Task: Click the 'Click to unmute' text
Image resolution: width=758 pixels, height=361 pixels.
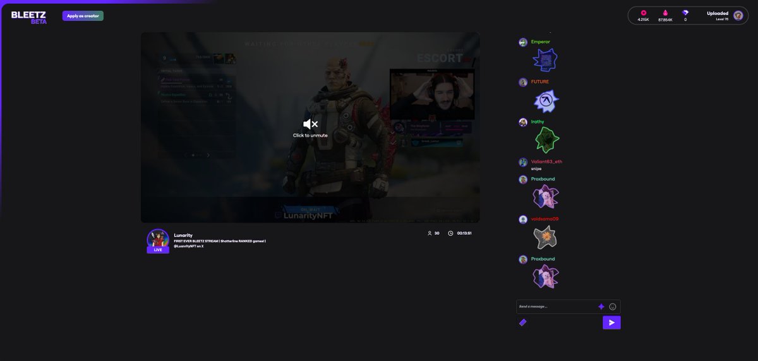Action: pos(310,135)
